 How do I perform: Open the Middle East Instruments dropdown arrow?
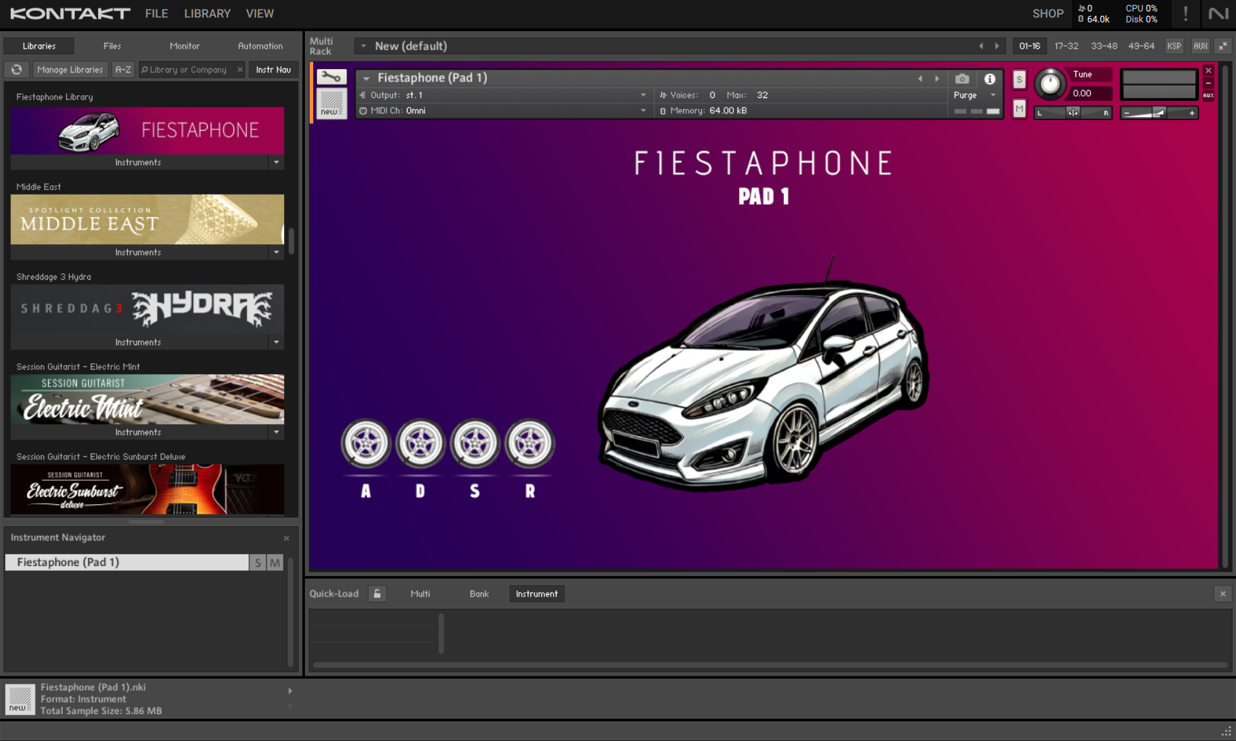[276, 252]
